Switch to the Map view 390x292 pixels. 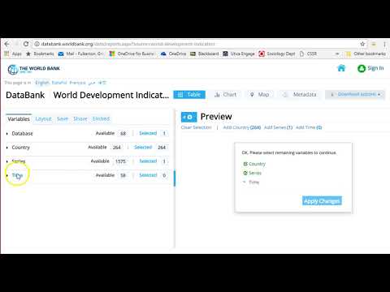[x=259, y=95]
